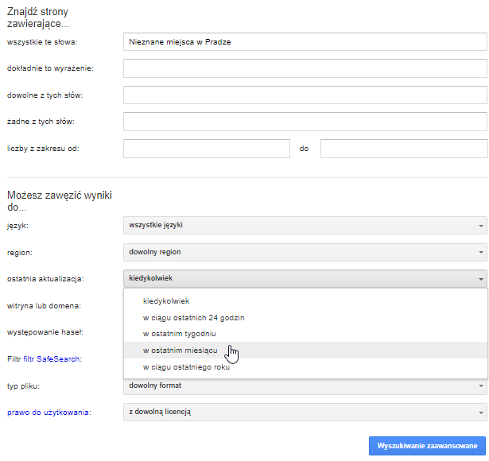The width and height of the screenshot is (489, 461).
Task: Click the range end field after 'do'
Action: (403, 149)
